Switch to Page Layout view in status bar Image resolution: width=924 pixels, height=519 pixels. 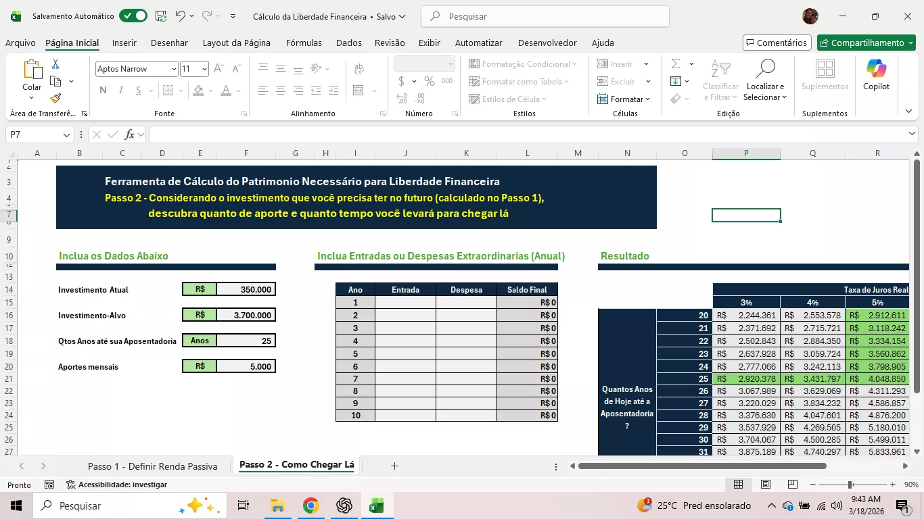[x=766, y=485]
